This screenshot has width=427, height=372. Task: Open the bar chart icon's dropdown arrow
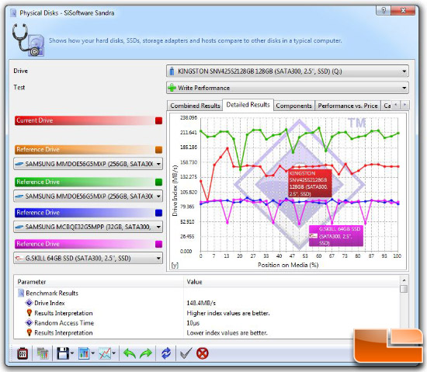click(93, 353)
